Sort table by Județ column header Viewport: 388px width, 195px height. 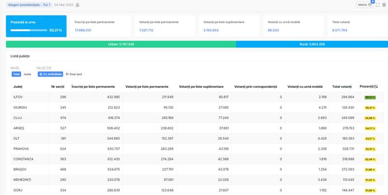tap(18, 86)
